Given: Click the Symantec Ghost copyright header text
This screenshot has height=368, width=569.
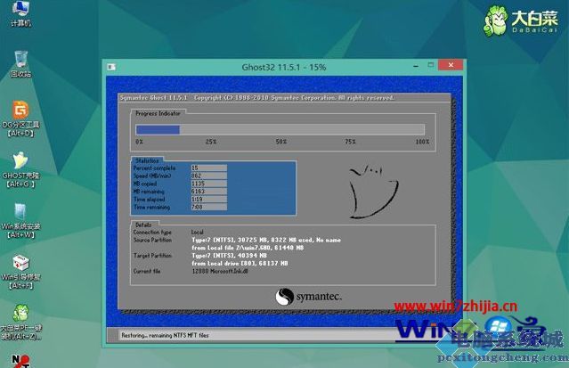Looking at the screenshot, I should 257,98.
